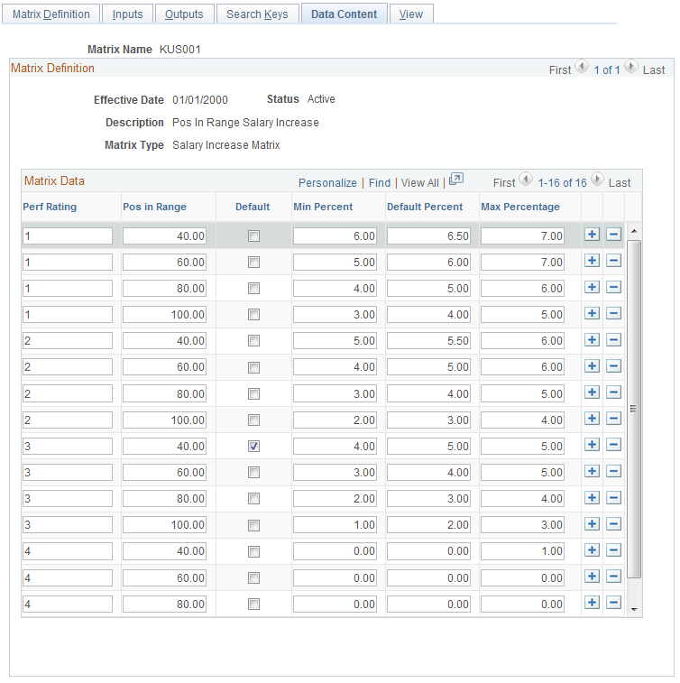680x683 pixels.
Task: Check Default for Perf Rating 1, Pos 40.00
Action: pos(253,236)
